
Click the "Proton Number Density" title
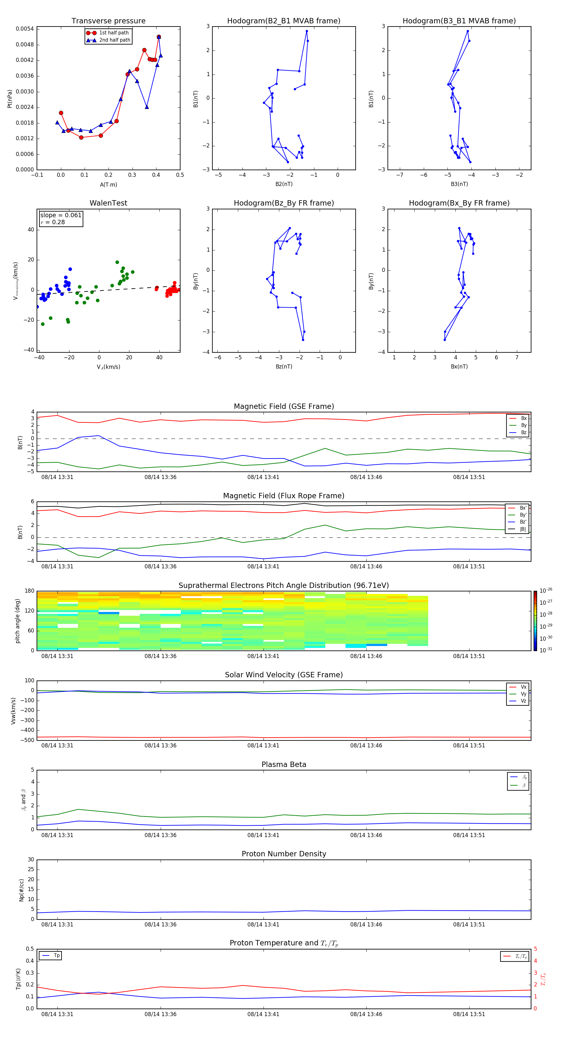(x=284, y=854)
